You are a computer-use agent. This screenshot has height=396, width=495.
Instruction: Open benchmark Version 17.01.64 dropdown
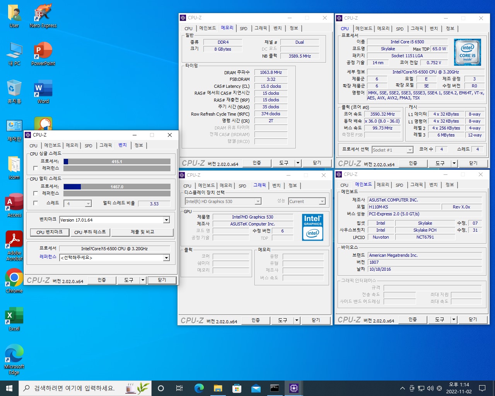click(x=115, y=220)
